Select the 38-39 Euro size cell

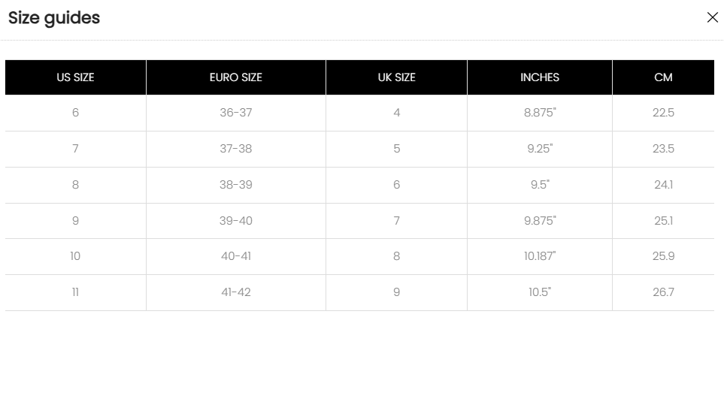[x=236, y=185]
